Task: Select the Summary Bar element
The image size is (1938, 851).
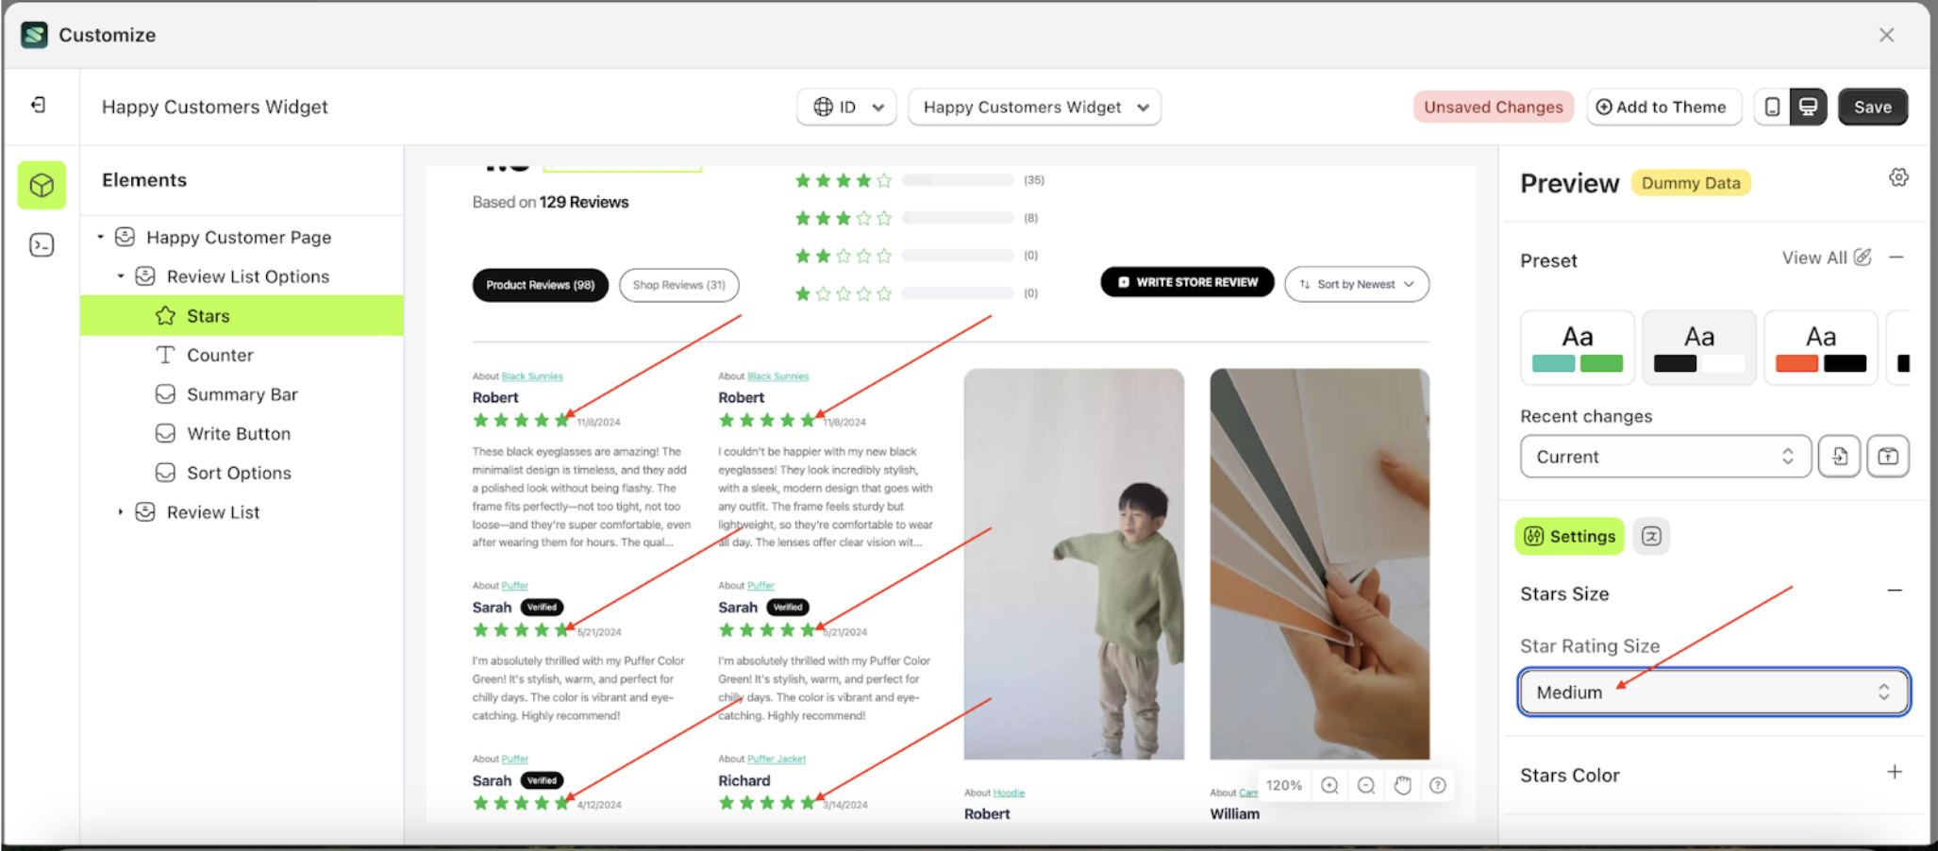Action: coord(242,394)
